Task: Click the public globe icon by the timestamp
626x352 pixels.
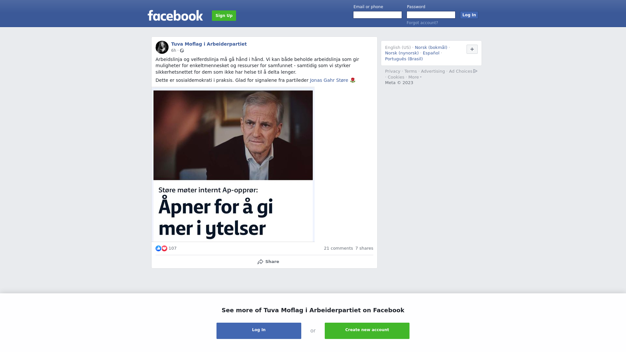Action: point(182,51)
